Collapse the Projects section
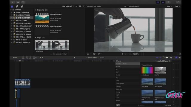The height and width of the screenshot is (107, 191). click(x=36, y=10)
